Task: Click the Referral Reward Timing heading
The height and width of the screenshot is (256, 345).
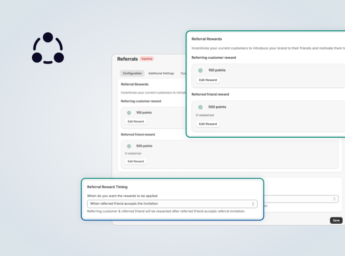Action: 107,187
